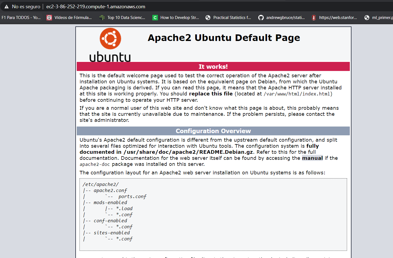Click the Top 10 Data Science bookmark icon

[102, 18]
